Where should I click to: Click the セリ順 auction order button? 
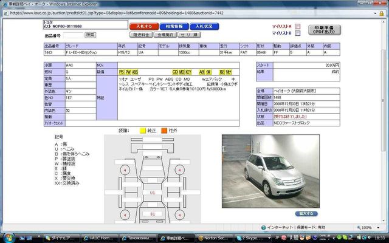(189, 35)
